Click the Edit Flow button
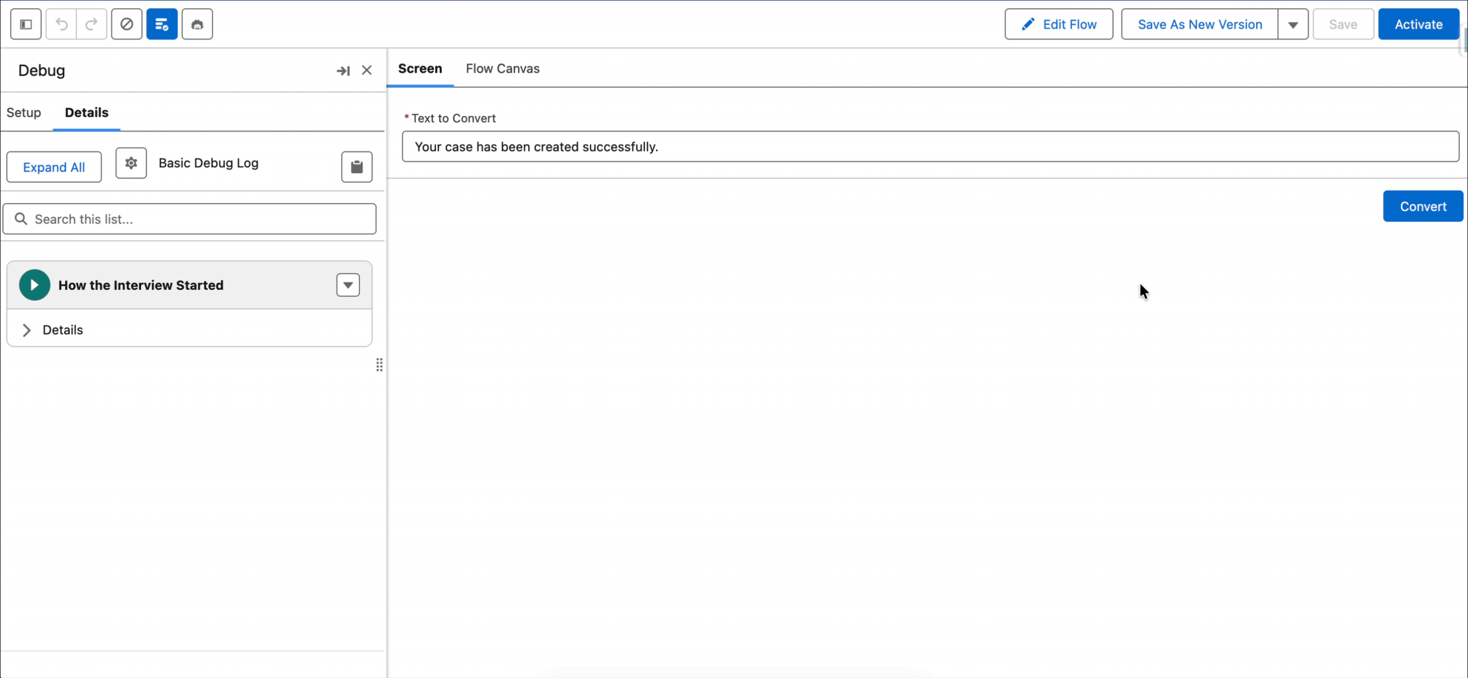1468x678 pixels. [1059, 24]
